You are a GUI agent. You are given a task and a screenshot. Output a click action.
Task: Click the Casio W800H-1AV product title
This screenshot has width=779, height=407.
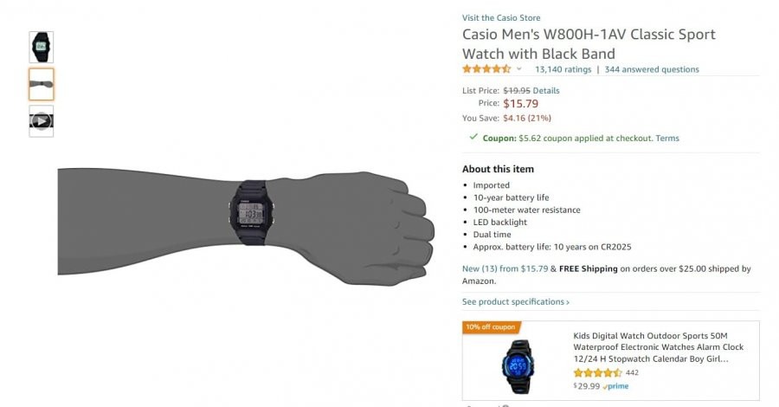[x=589, y=44]
